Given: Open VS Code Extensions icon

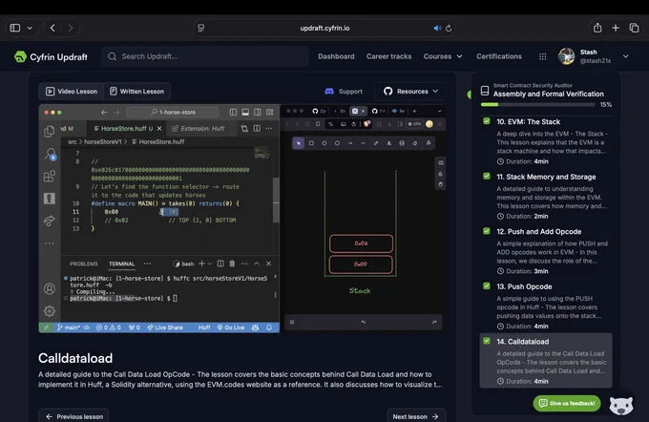Looking at the screenshot, I should coord(50,177).
